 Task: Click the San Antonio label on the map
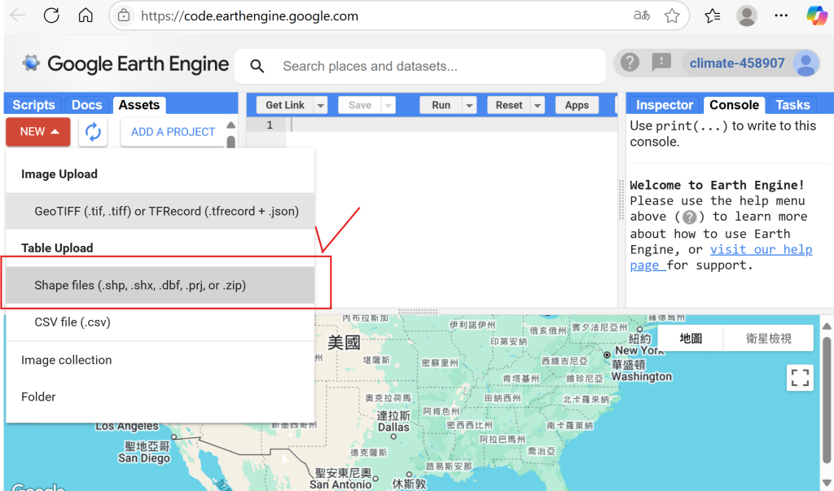[340, 484]
